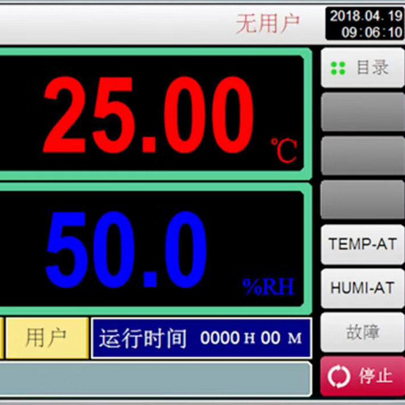Select the 用户 yellow tab

[x=47, y=337]
